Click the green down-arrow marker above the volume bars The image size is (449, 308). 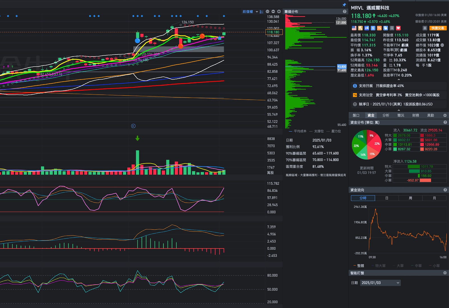(138, 138)
